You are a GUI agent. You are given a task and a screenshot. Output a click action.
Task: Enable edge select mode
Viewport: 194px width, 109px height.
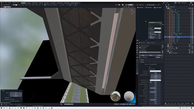coord(15,5)
